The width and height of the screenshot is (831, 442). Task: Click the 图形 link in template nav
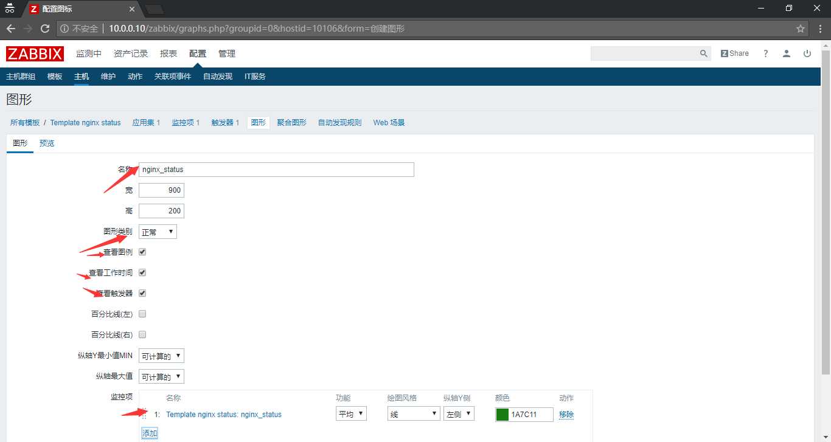coord(259,123)
